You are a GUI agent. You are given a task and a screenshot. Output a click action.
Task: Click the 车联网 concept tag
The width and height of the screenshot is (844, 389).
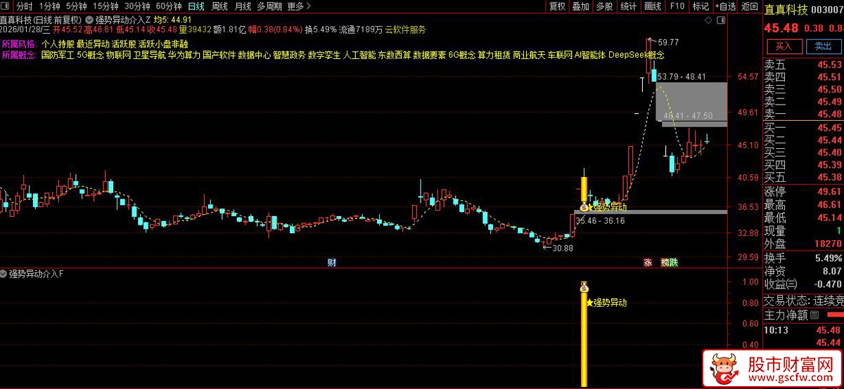(x=560, y=54)
